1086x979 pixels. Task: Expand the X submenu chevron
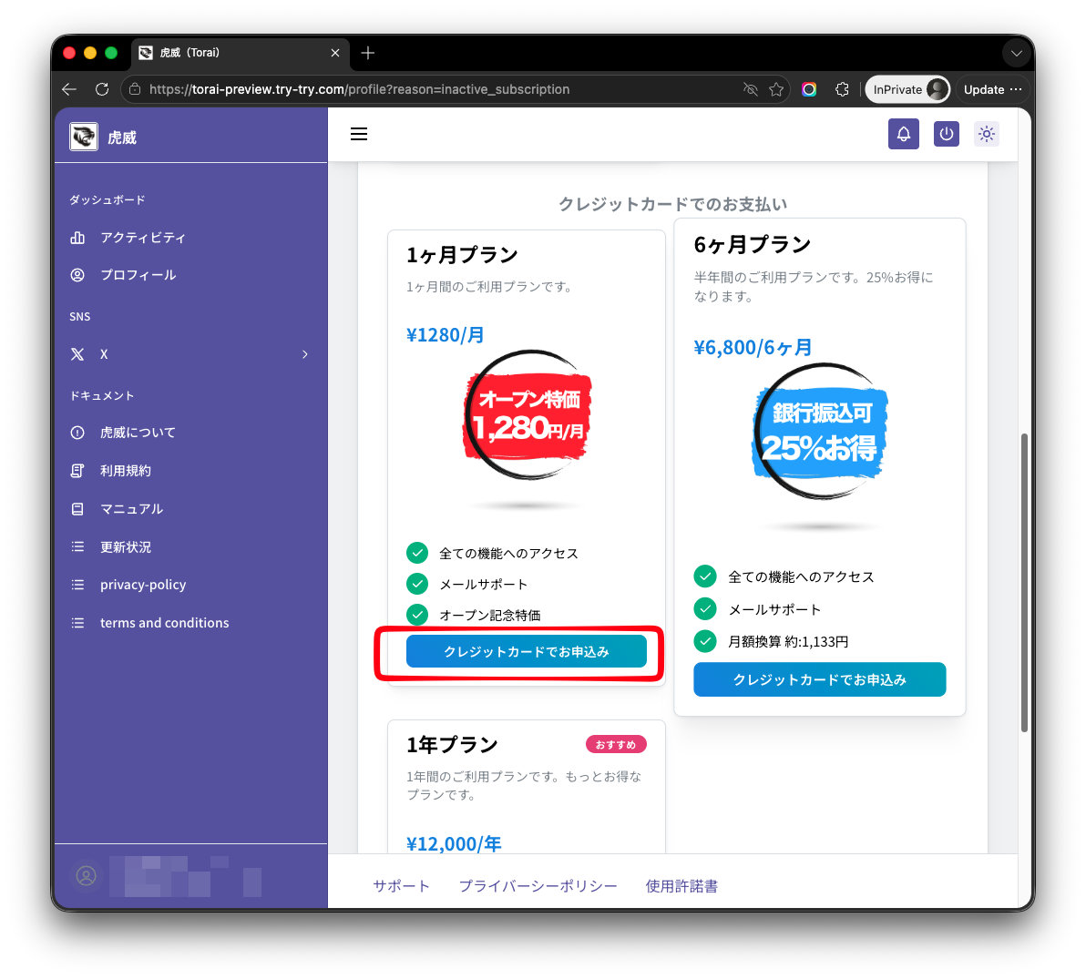[x=304, y=353]
